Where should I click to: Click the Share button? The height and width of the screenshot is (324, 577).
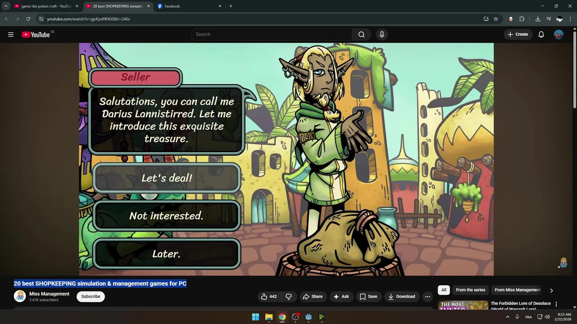coord(312,297)
